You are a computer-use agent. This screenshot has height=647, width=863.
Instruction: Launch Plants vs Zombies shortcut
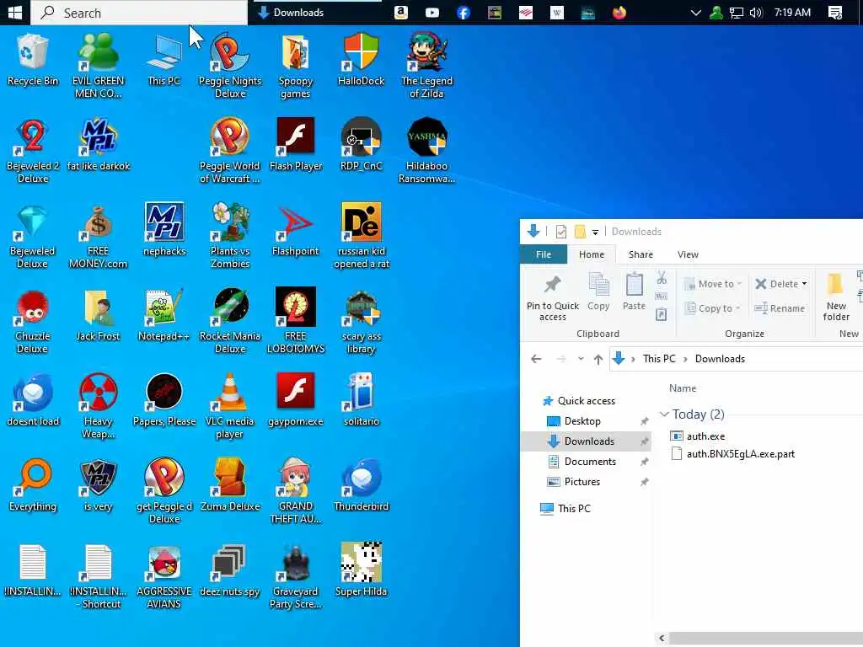[230, 236]
